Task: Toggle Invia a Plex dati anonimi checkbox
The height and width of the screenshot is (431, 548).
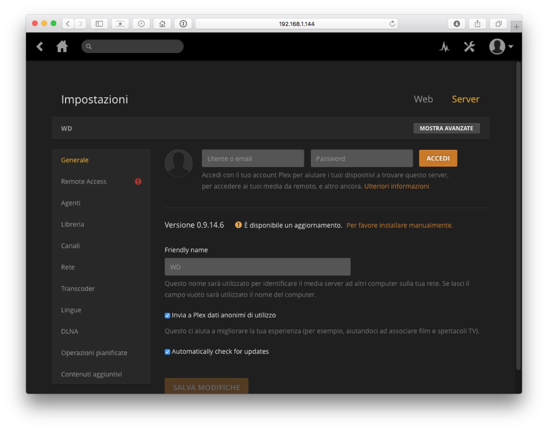Action: pyautogui.click(x=167, y=315)
